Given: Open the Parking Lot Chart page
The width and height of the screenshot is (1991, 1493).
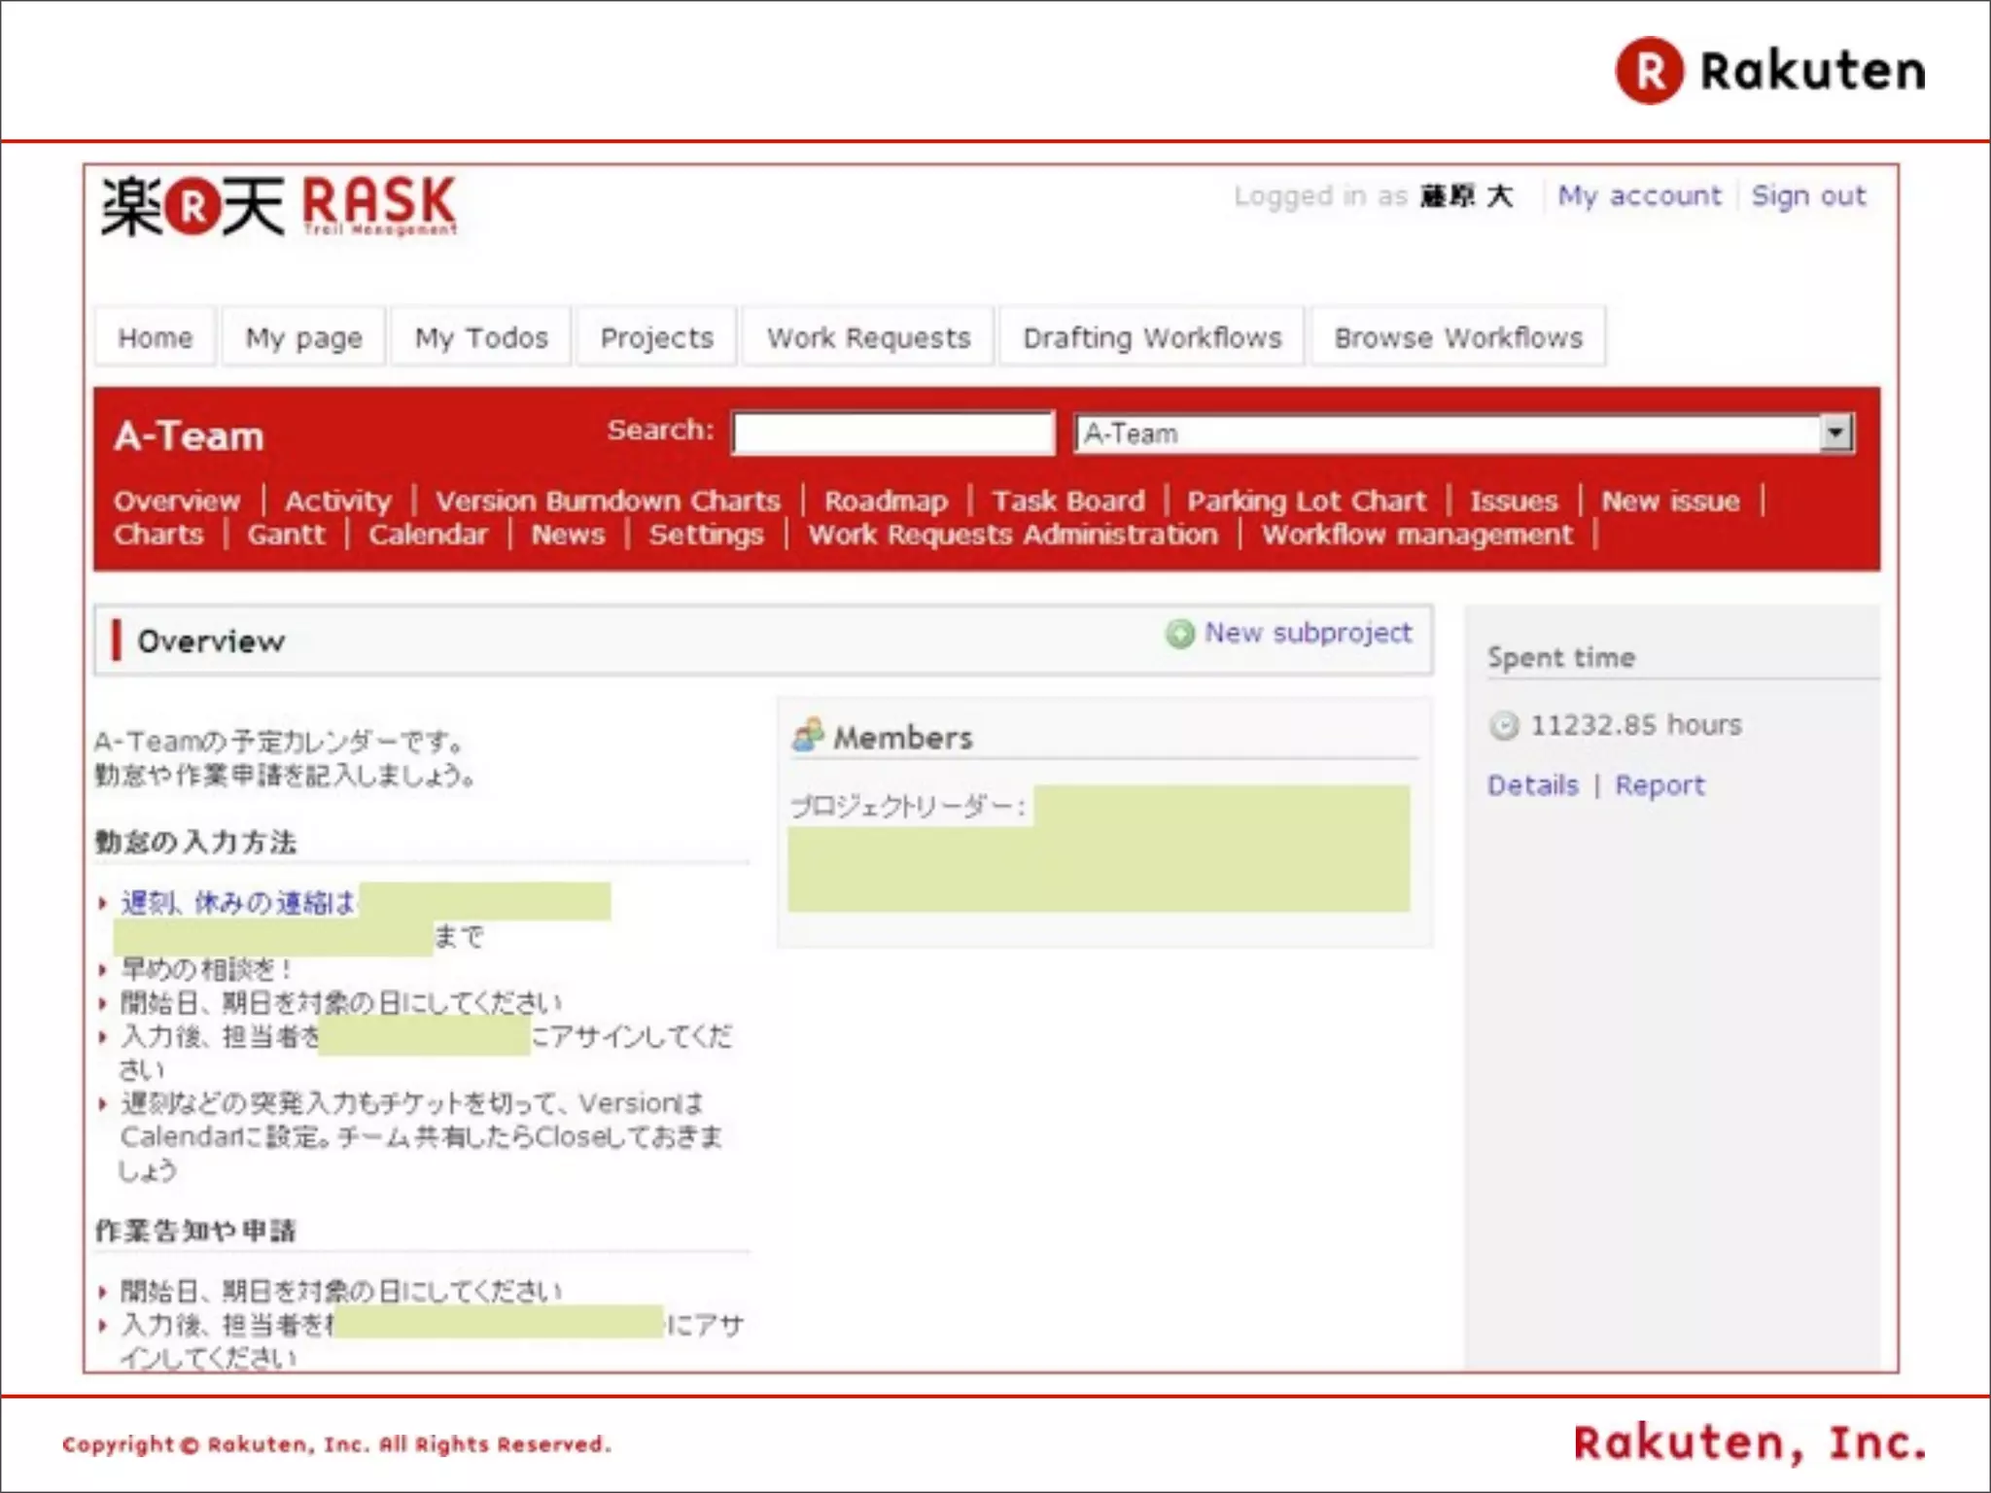Looking at the screenshot, I should pyautogui.click(x=1307, y=501).
